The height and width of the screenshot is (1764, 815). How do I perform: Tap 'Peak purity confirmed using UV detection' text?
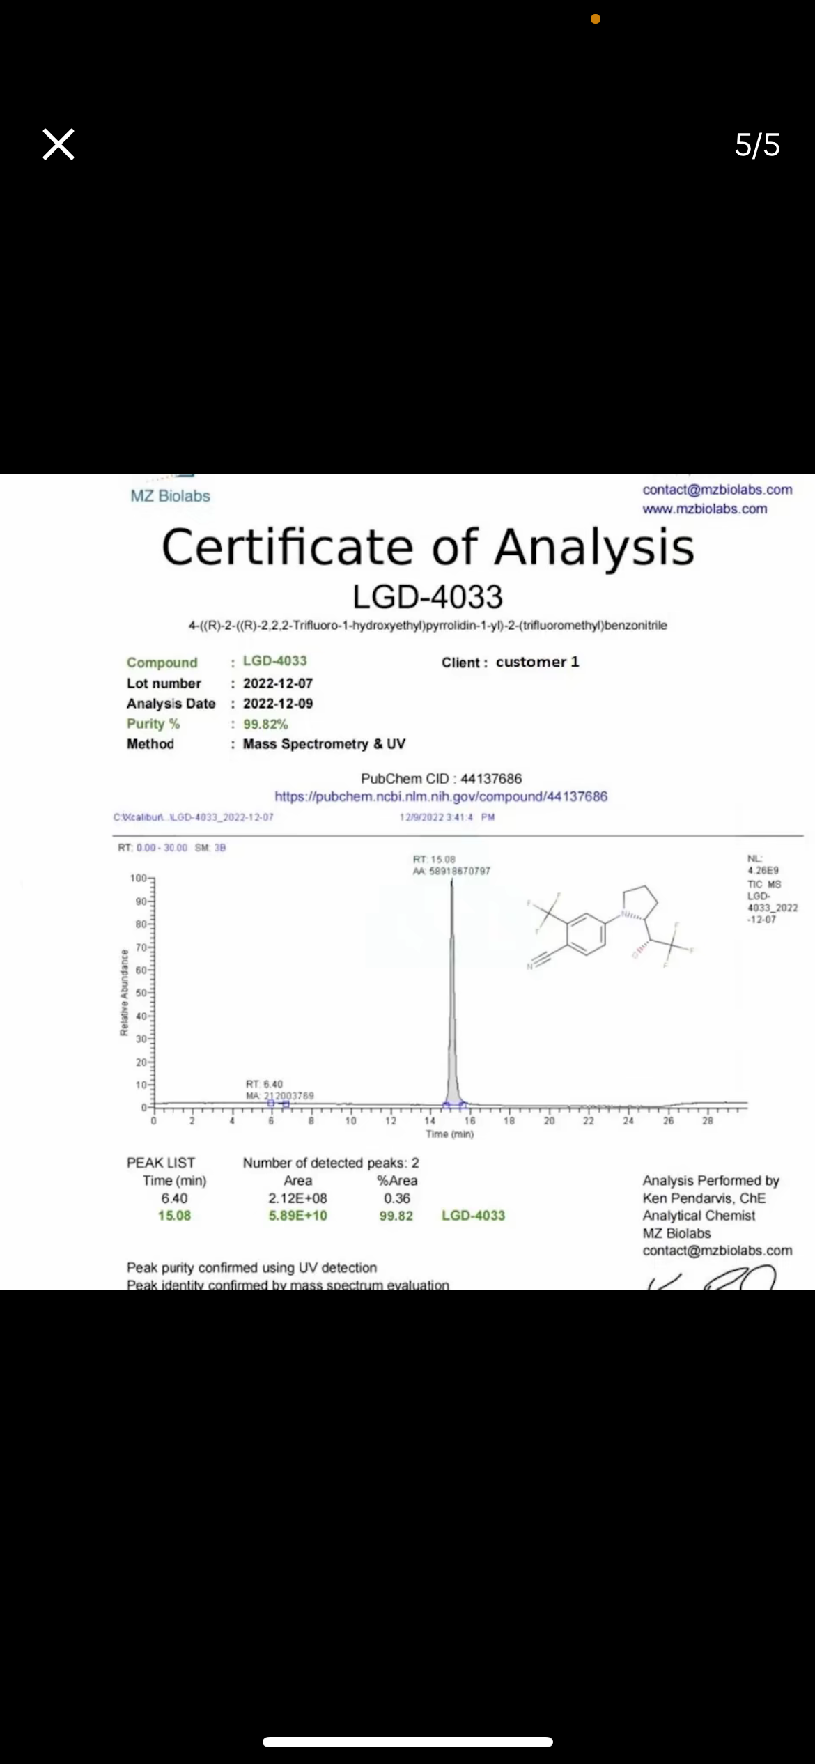pos(251,1268)
